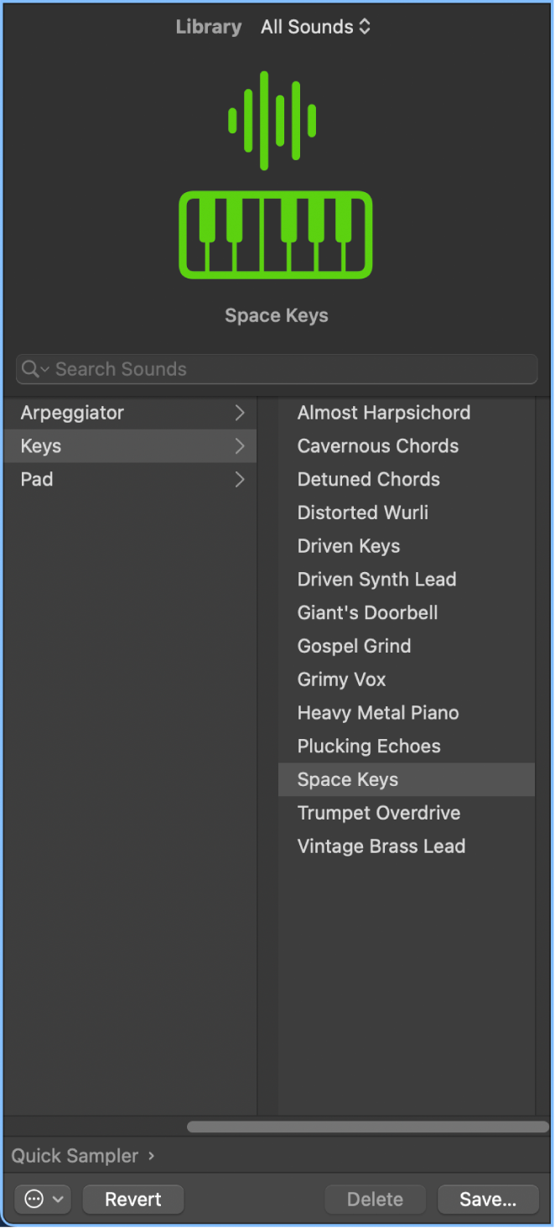Click the Delete button
The height and width of the screenshot is (1228, 555).
tap(375, 1199)
